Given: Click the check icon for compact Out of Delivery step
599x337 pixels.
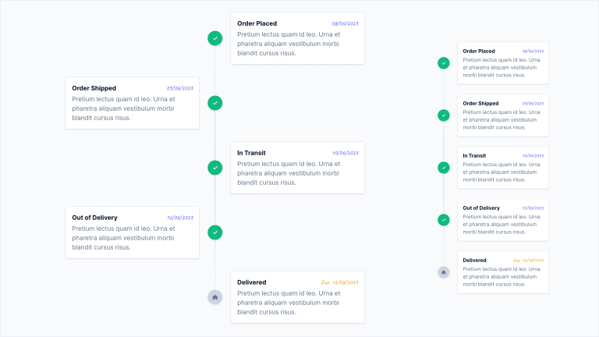Looking at the screenshot, I should coord(444,220).
